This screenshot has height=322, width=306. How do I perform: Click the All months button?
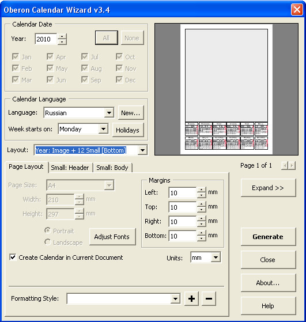pyautogui.click(x=107, y=38)
